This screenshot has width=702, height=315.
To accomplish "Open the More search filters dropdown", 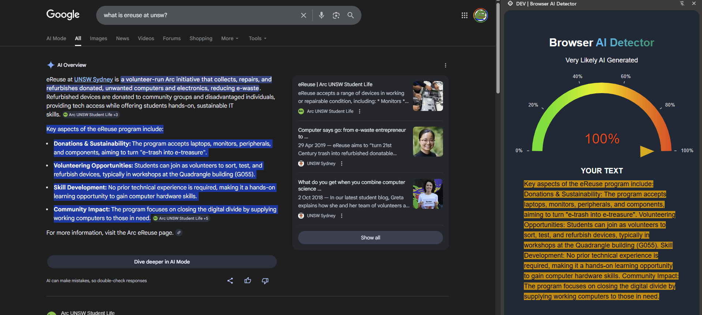I will click(230, 38).
